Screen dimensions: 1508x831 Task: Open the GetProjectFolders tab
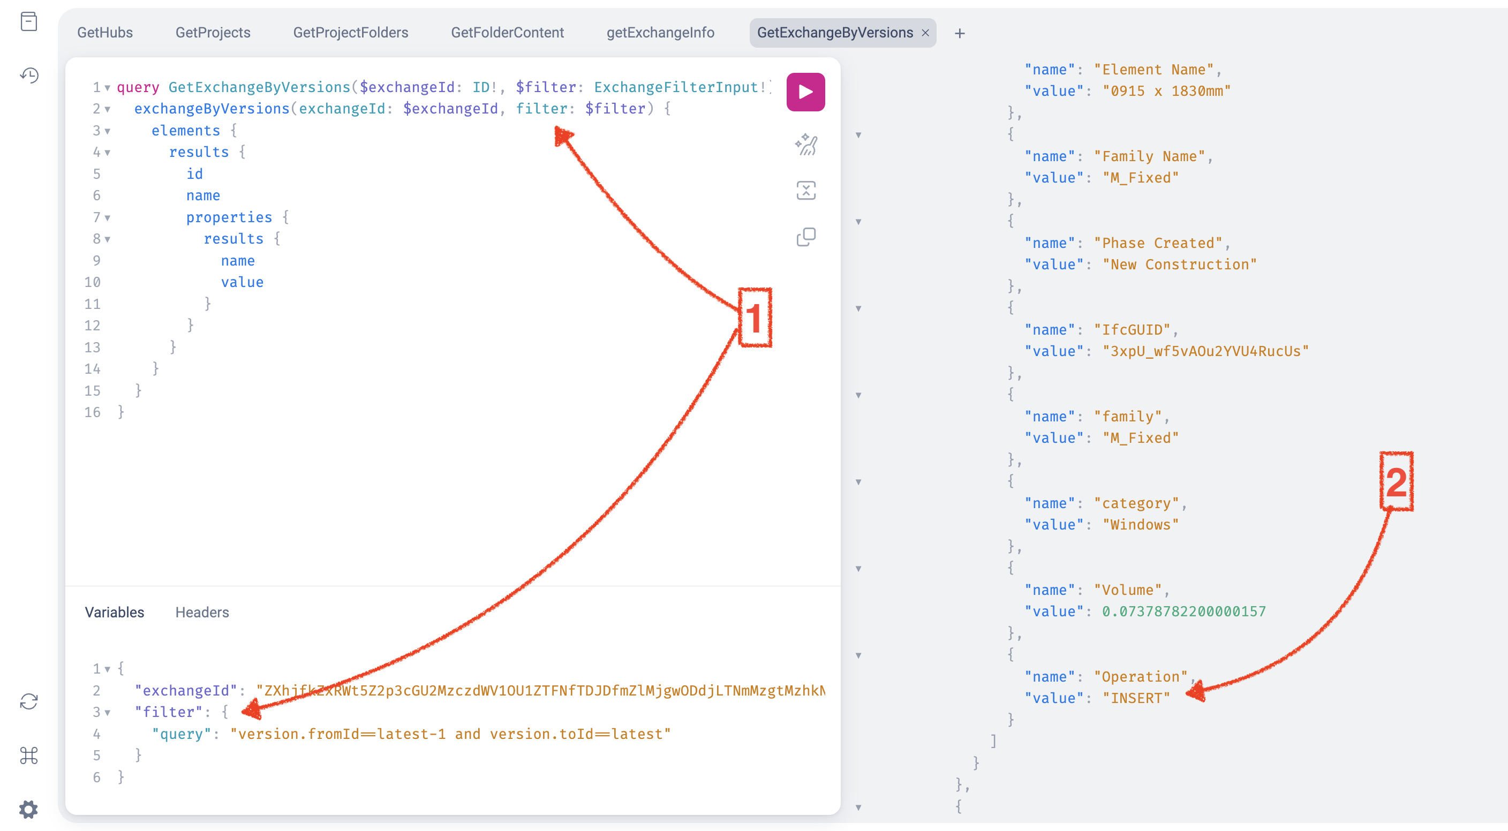351,33
